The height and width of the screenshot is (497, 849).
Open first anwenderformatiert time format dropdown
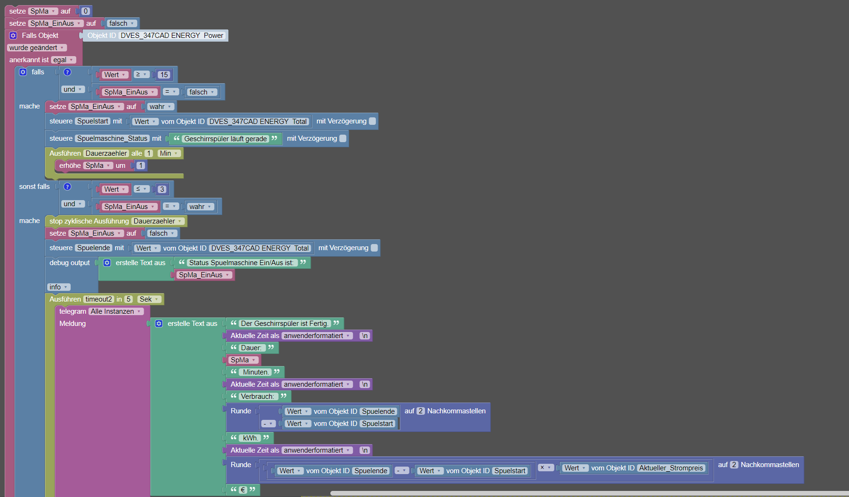[x=317, y=336]
